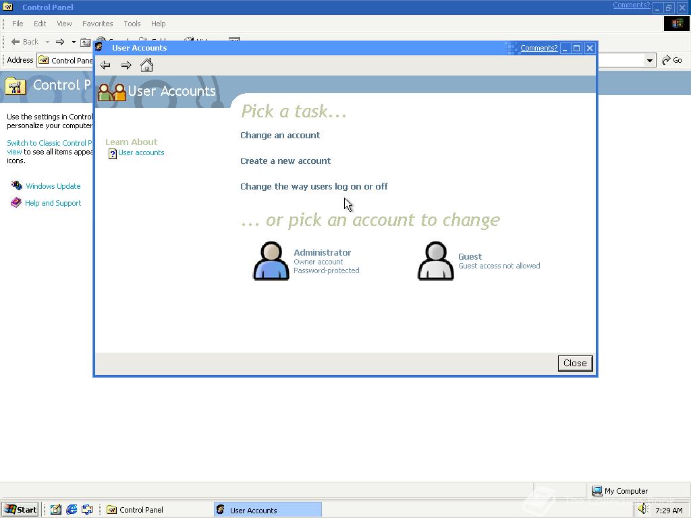Click the volume speaker tray icon
The height and width of the screenshot is (518, 691).
tap(644, 510)
